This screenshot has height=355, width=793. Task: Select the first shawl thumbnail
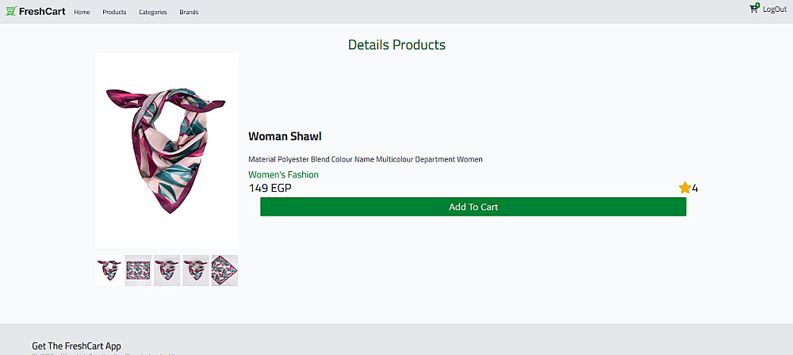[x=109, y=270]
